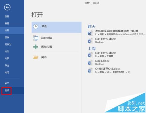The height and width of the screenshot is (113, 146).
Task: Click the computer icon for 这台电脑
Action: click(36, 38)
